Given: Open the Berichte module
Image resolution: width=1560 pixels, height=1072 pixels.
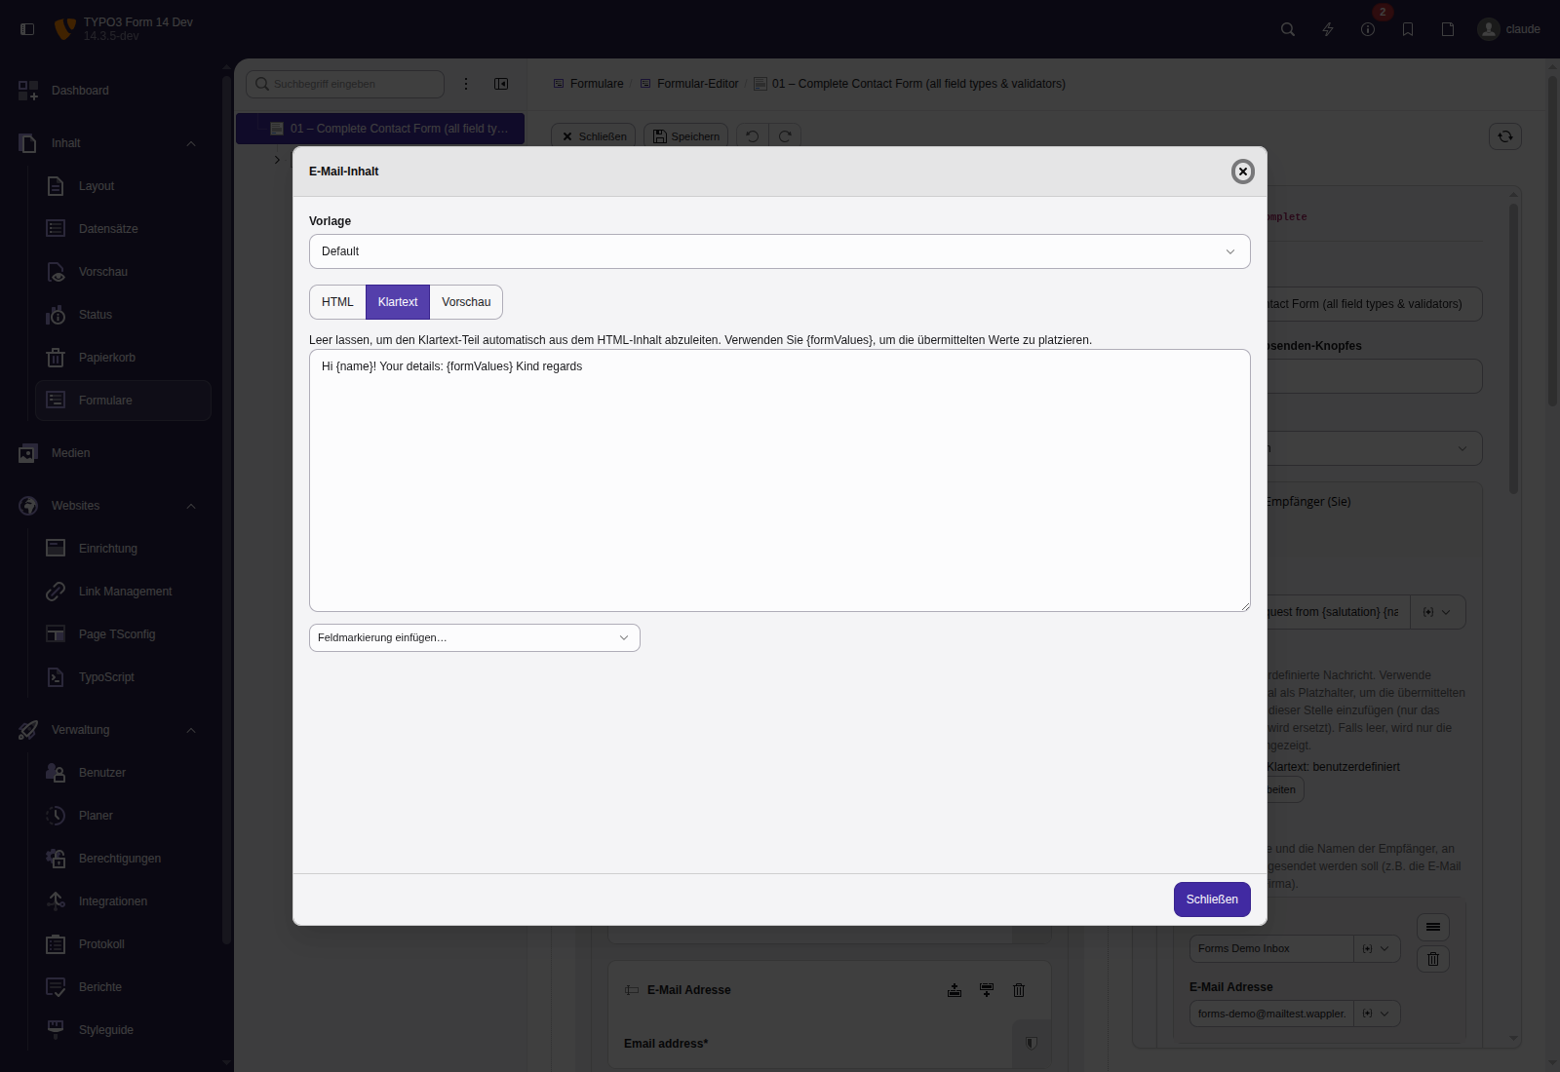Looking at the screenshot, I should click(124, 987).
